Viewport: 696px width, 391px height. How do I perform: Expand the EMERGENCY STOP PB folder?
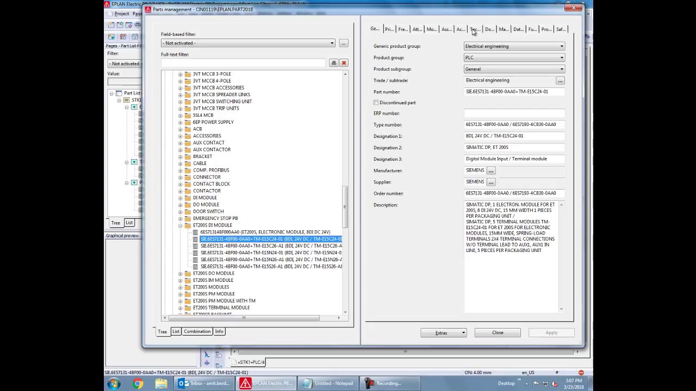tap(180, 218)
